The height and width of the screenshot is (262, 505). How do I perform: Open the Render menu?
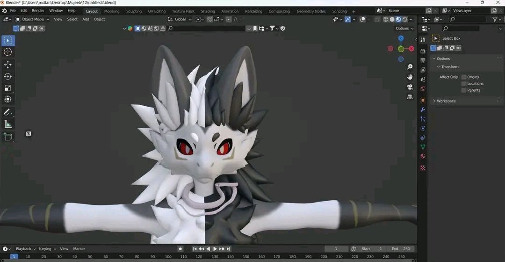(38, 11)
